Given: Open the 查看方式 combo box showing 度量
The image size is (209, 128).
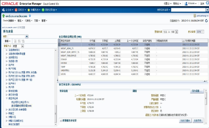Looking at the screenshot, I should [x=22, y=46].
